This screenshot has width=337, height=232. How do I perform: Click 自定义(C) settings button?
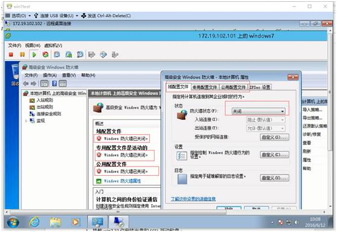[274, 155]
